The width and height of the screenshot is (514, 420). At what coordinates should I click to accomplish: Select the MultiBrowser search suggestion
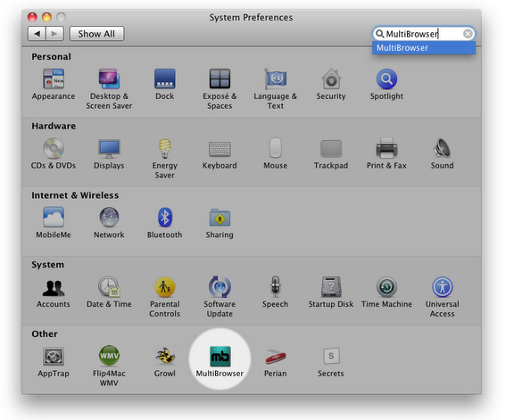[x=424, y=48]
